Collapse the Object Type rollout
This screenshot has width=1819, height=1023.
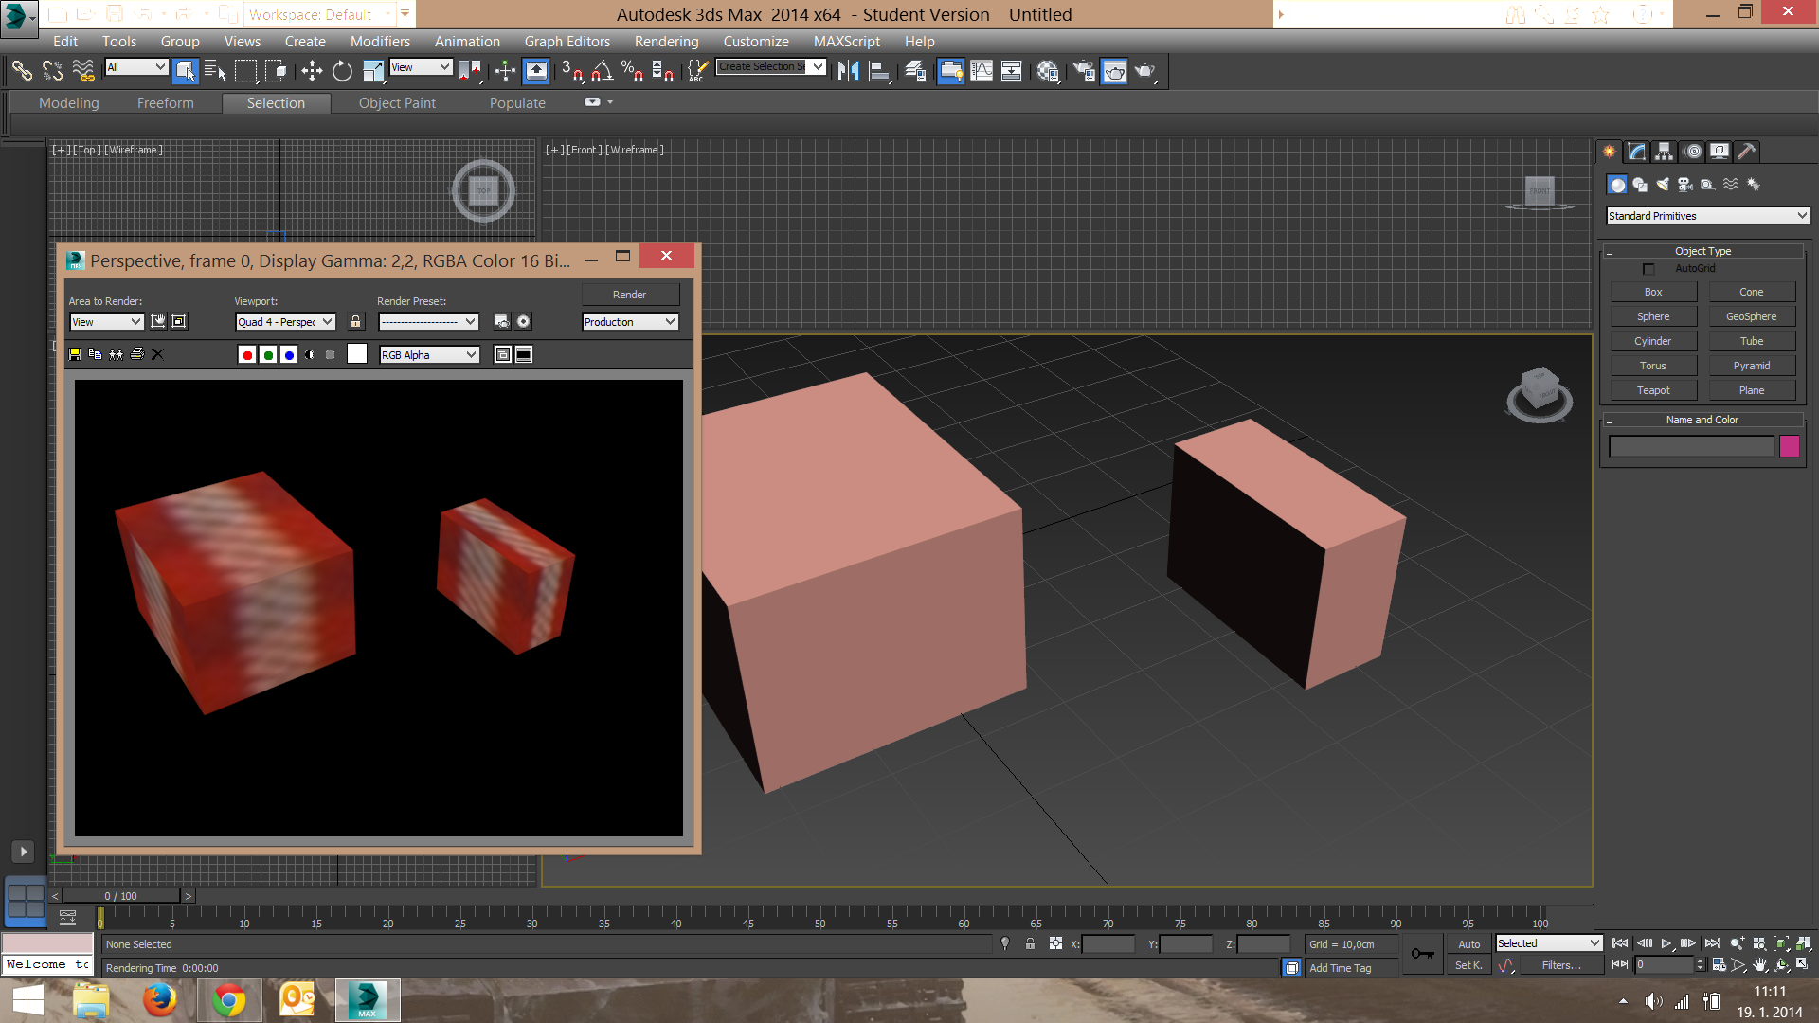(x=1702, y=251)
